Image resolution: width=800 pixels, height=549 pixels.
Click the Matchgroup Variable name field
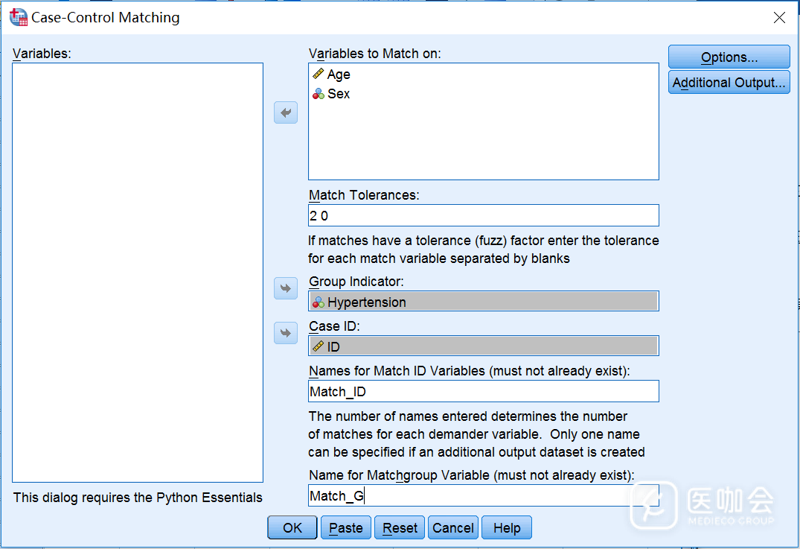(483, 495)
